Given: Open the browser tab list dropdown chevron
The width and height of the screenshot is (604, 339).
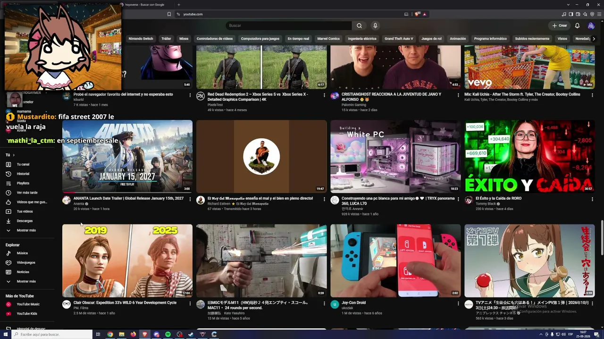Looking at the screenshot, I should [x=568, y=5].
